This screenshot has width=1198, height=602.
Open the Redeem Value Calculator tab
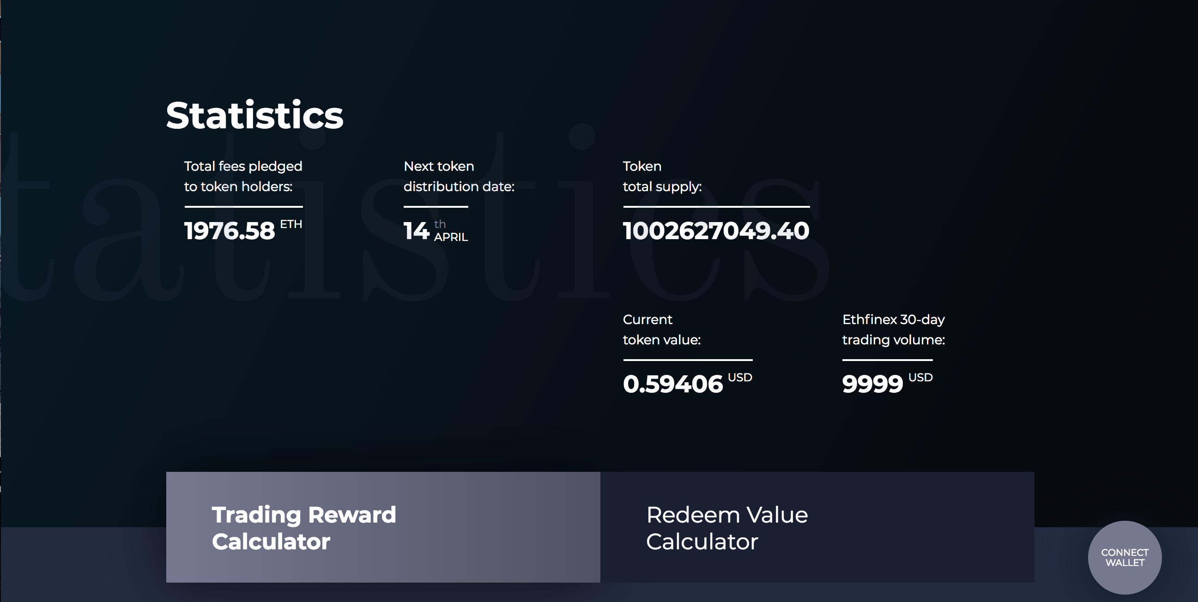click(817, 527)
